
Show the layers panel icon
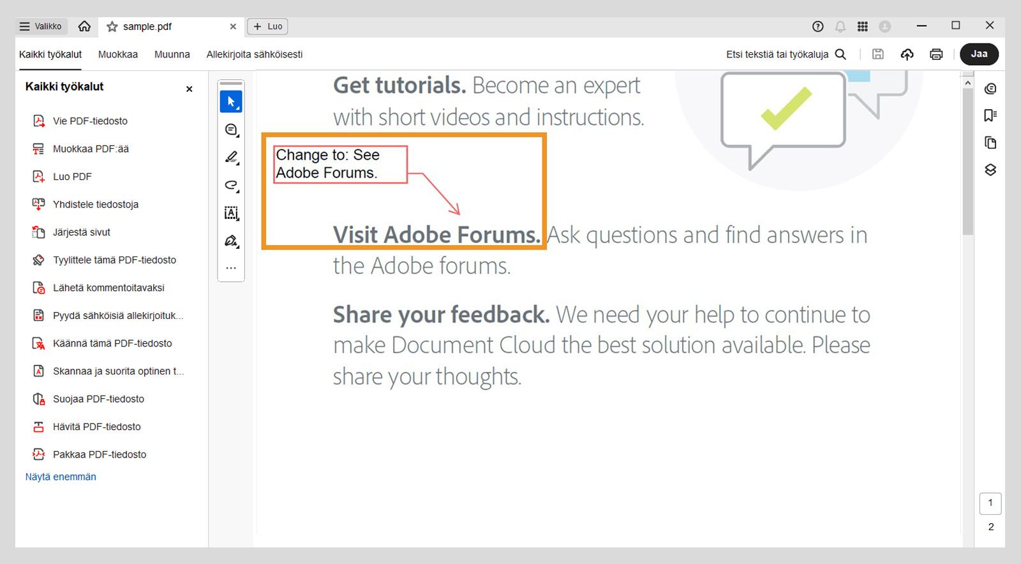pos(990,170)
